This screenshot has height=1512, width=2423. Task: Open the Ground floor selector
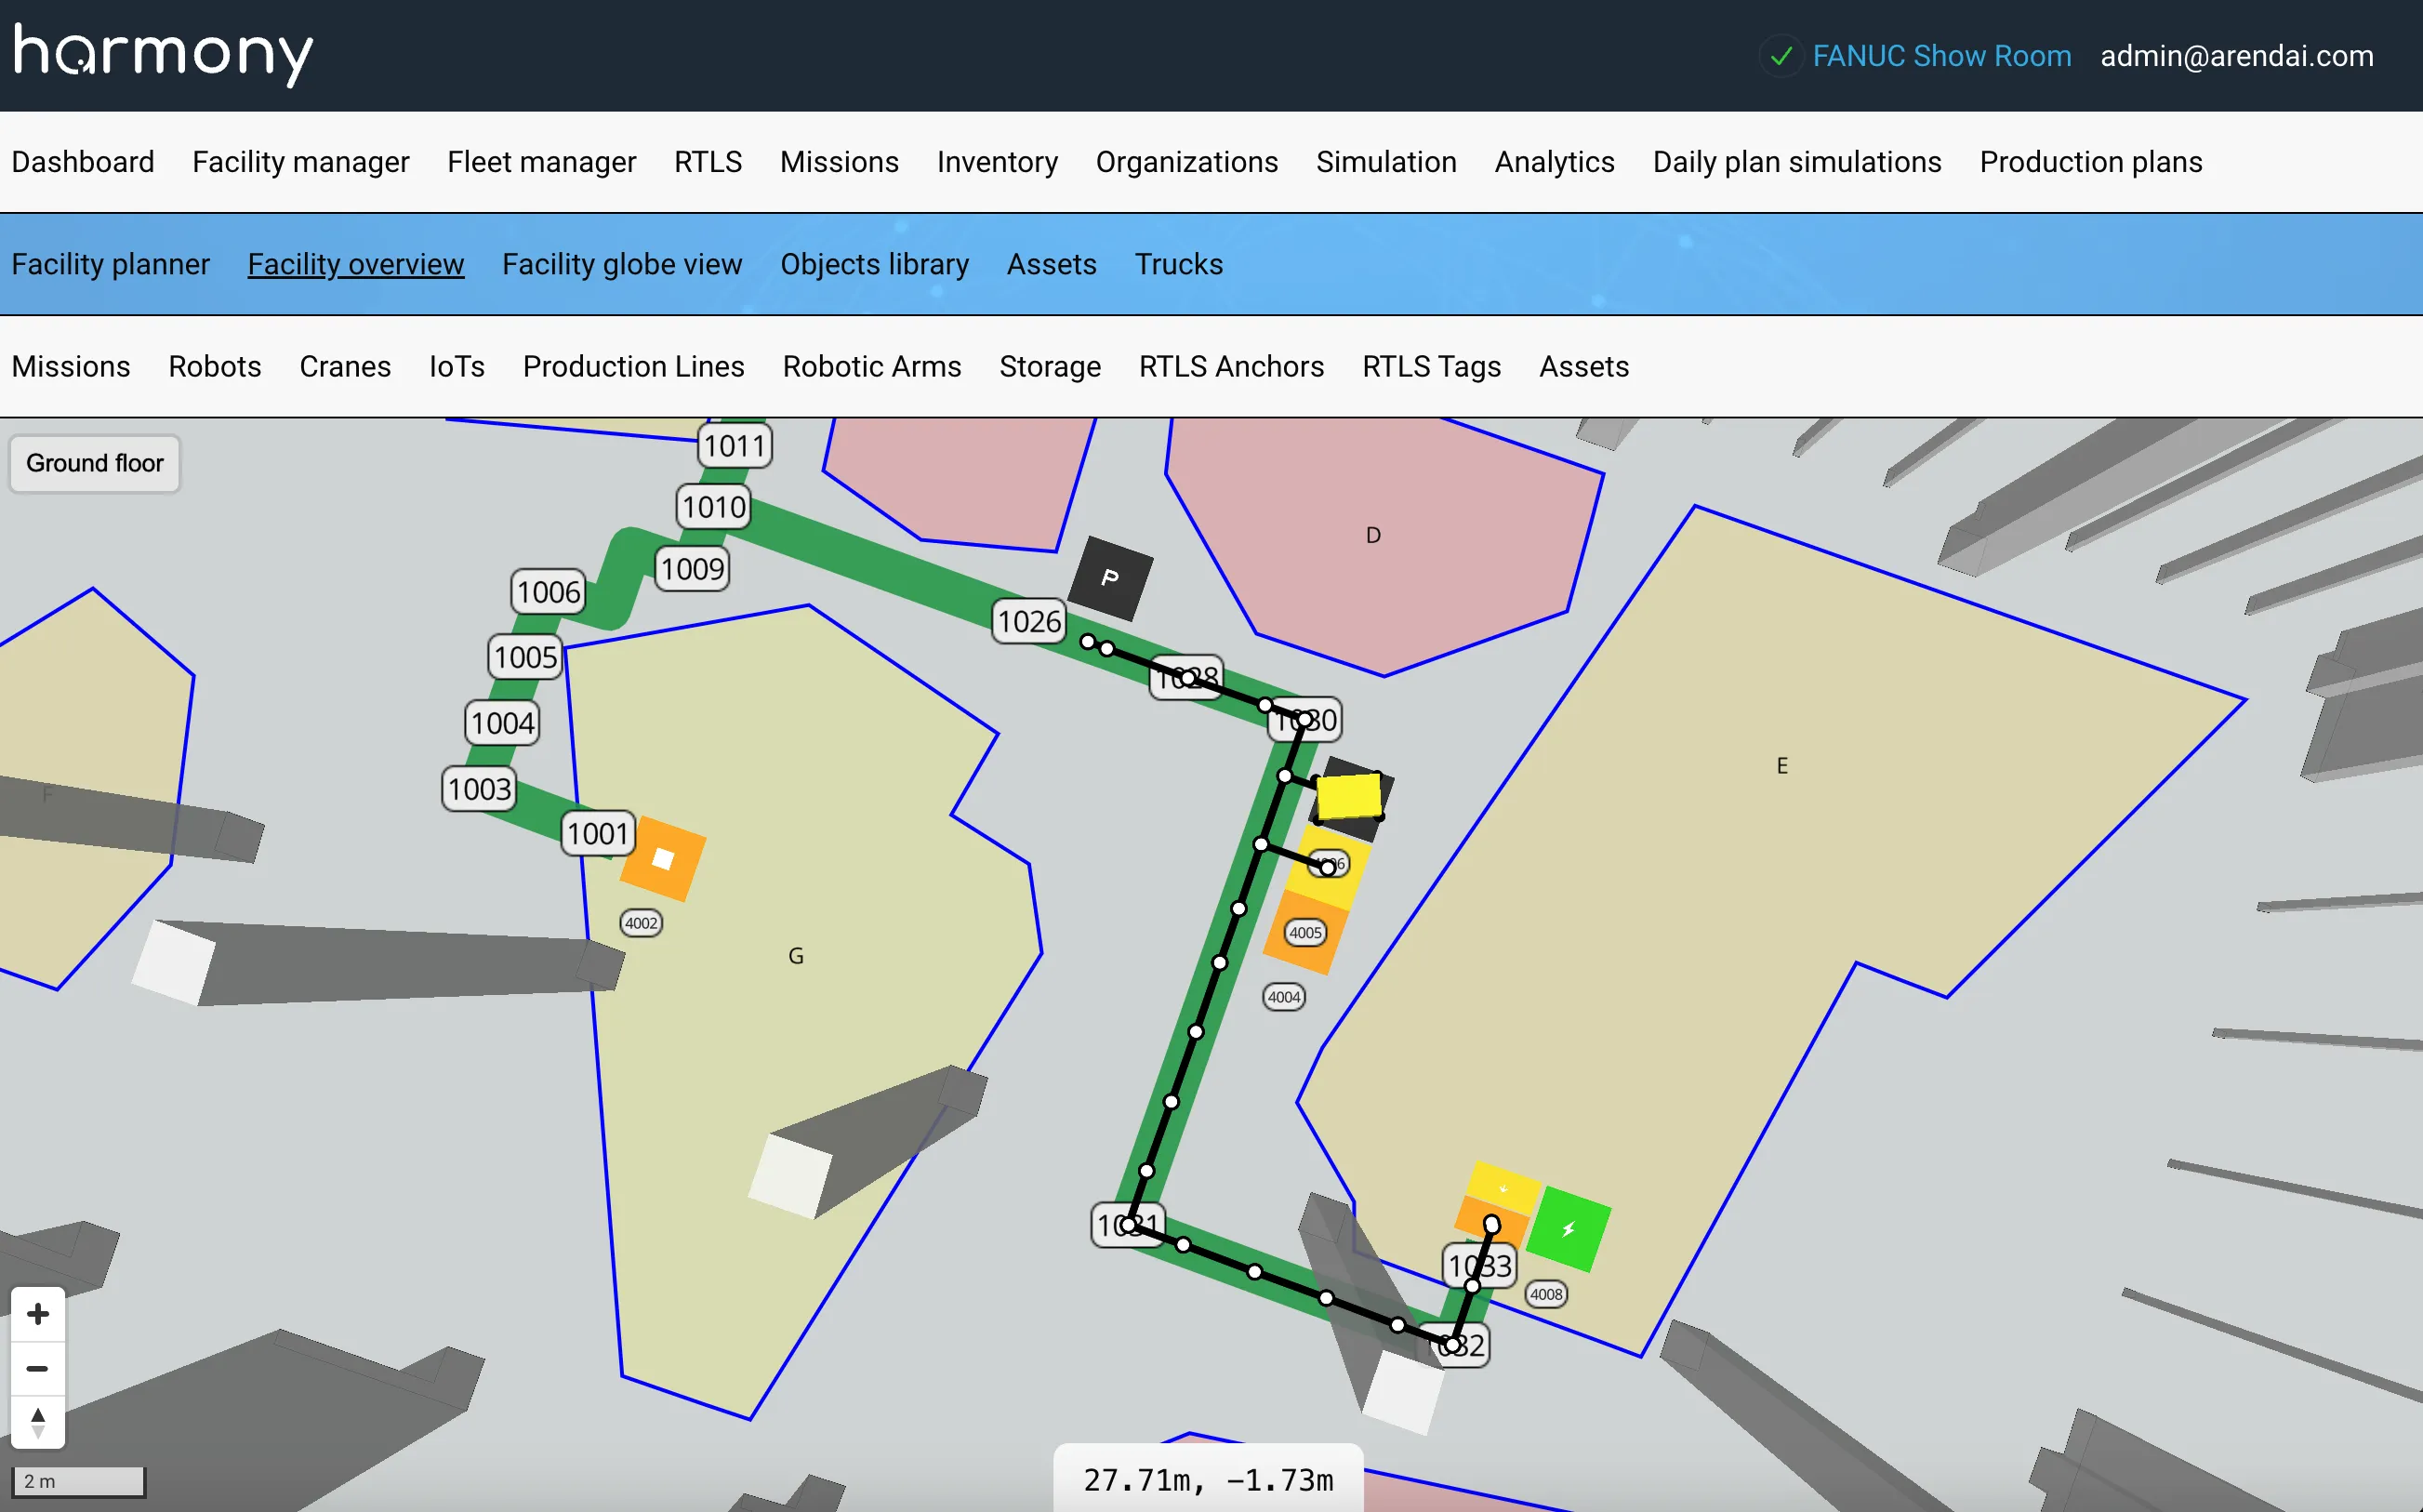pyautogui.click(x=94, y=463)
